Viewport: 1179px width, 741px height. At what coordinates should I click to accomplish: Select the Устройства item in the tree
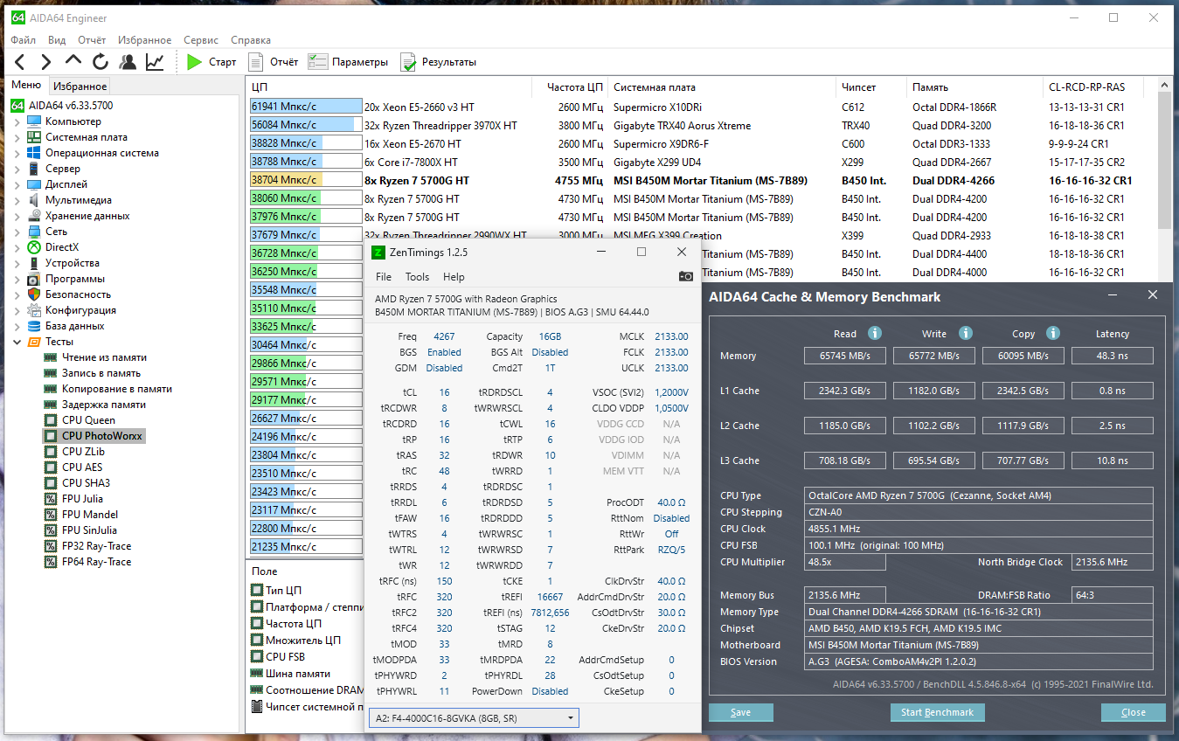[73, 263]
